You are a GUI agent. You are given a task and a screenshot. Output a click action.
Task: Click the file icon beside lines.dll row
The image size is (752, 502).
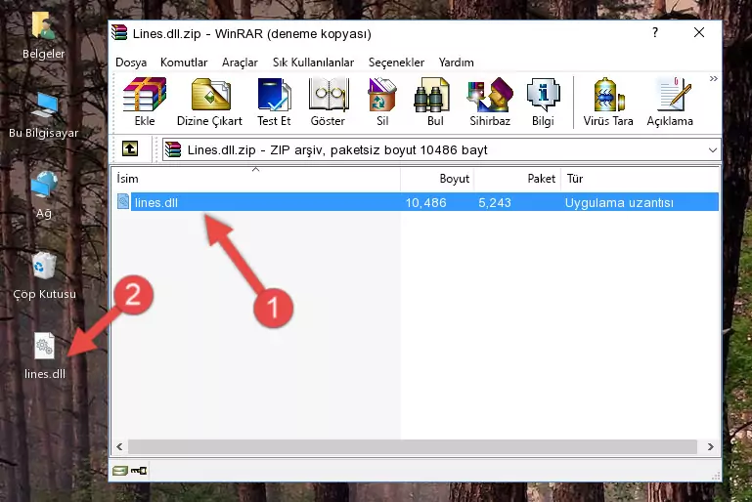pyautogui.click(x=123, y=201)
